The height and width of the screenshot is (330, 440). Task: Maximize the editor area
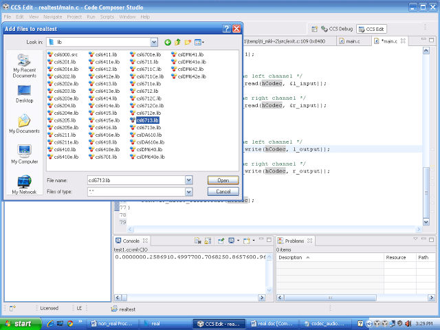click(431, 40)
